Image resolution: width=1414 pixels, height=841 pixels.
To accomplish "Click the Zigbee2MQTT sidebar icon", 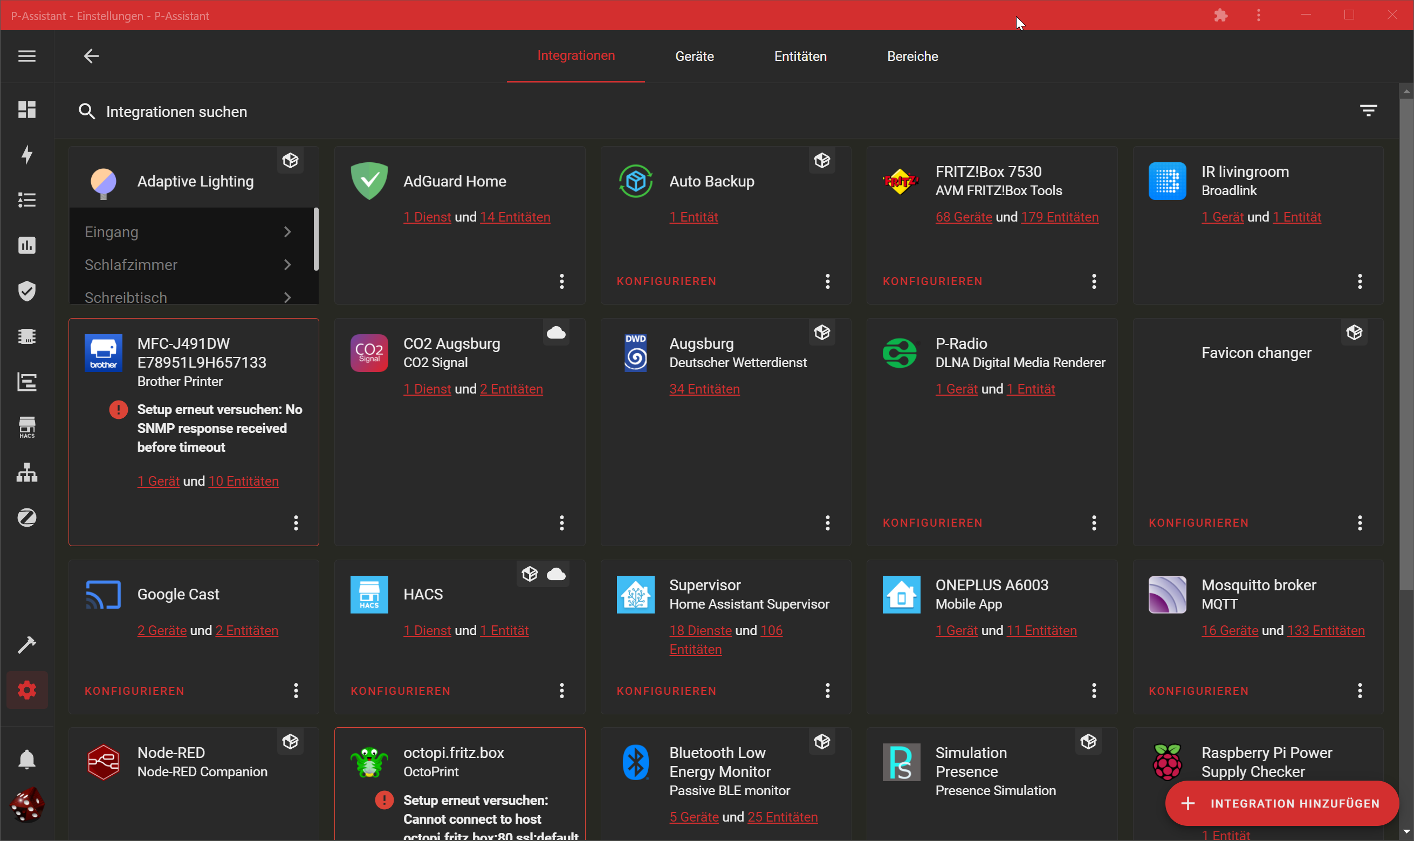I will (26, 518).
